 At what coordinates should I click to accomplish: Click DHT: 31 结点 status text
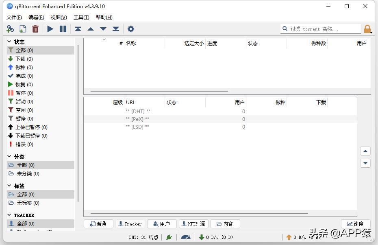pyautogui.click(x=143, y=237)
